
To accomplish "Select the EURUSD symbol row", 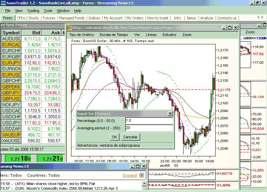I will click(11, 75).
